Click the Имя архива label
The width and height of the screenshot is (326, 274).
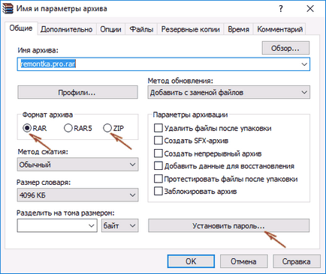coord(38,50)
